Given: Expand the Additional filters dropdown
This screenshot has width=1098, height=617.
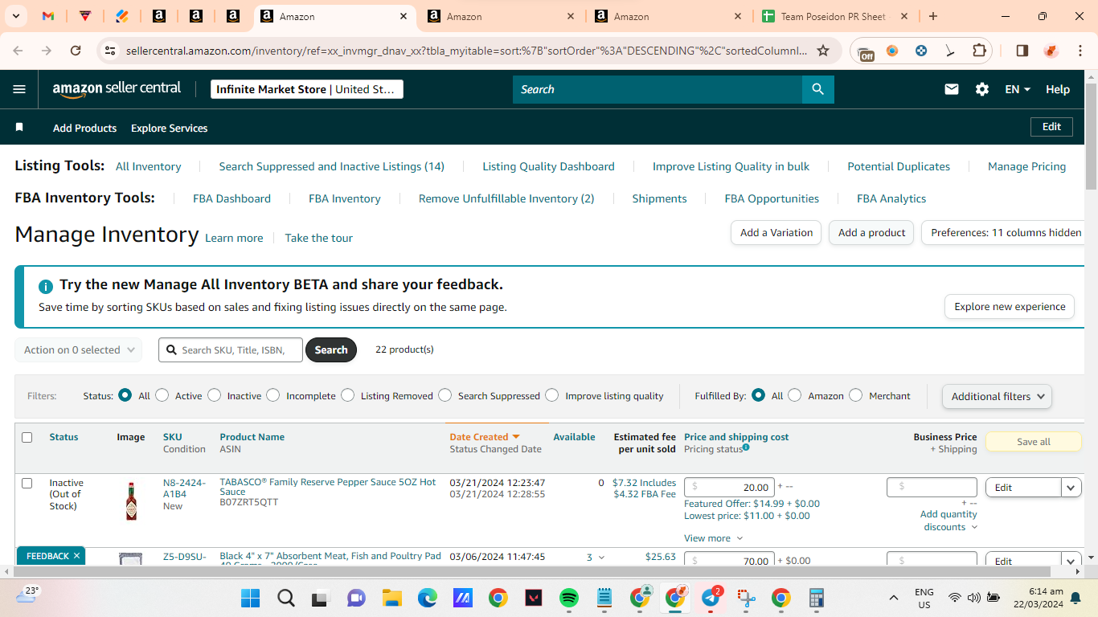Looking at the screenshot, I should pyautogui.click(x=997, y=396).
